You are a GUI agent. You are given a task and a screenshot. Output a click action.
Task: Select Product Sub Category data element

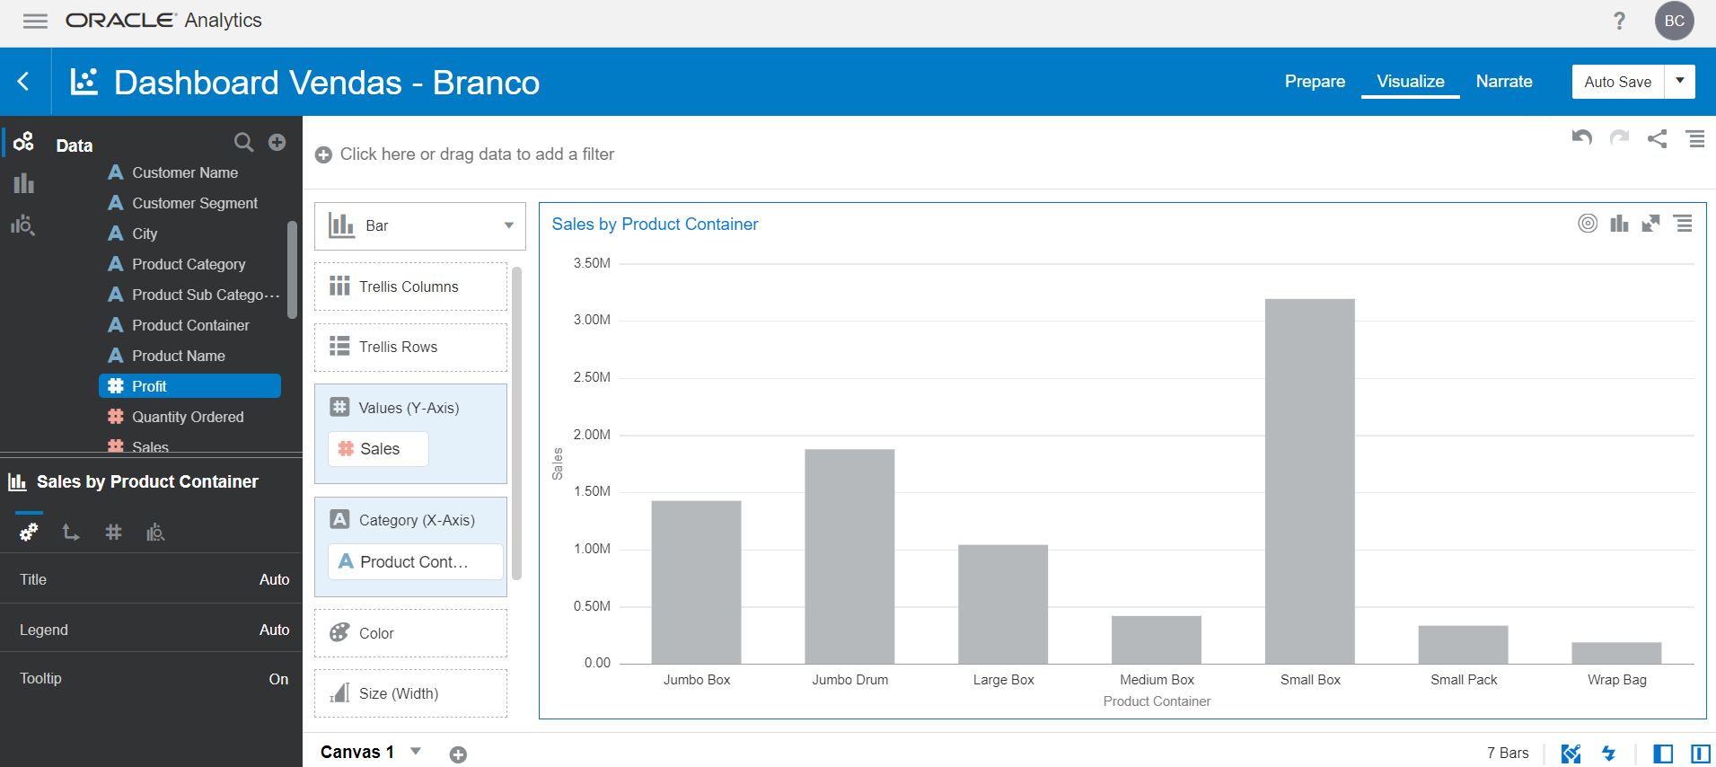pos(205,295)
